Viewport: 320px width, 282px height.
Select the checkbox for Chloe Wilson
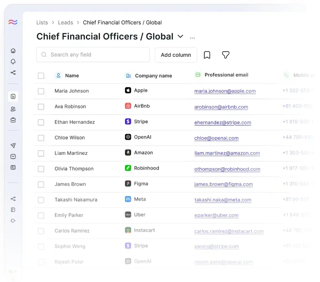click(41, 138)
